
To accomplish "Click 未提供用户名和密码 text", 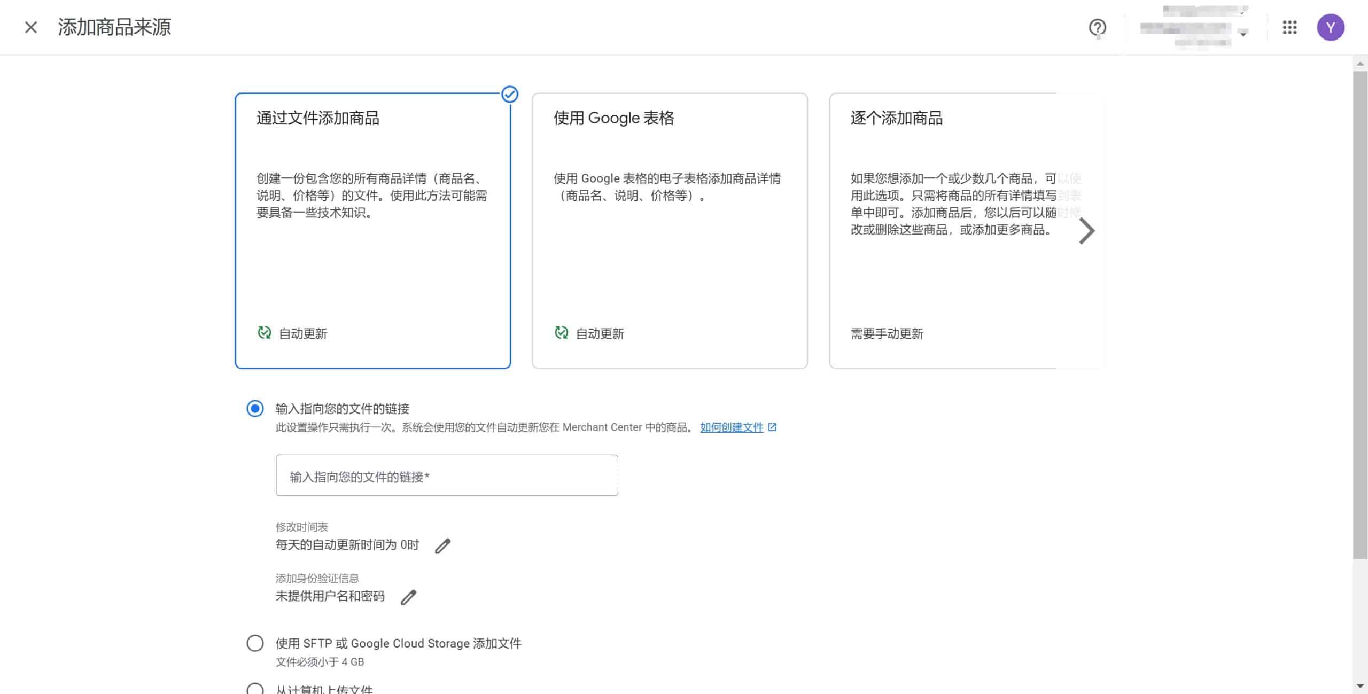I will (330, 596).
